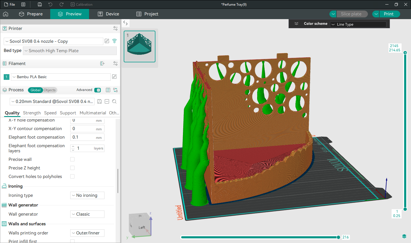
Task: Search the process settings
Action: click(114, 102)
